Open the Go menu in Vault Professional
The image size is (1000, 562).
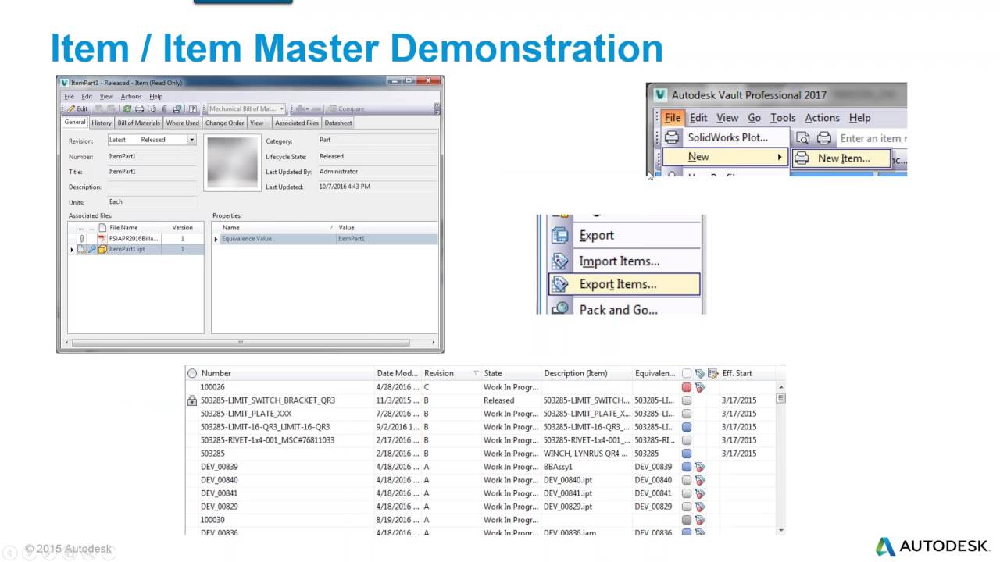click(x=754, y=117)
